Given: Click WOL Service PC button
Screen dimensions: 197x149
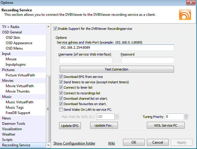Looking at the screenshot, I should [x=166, y=125].
